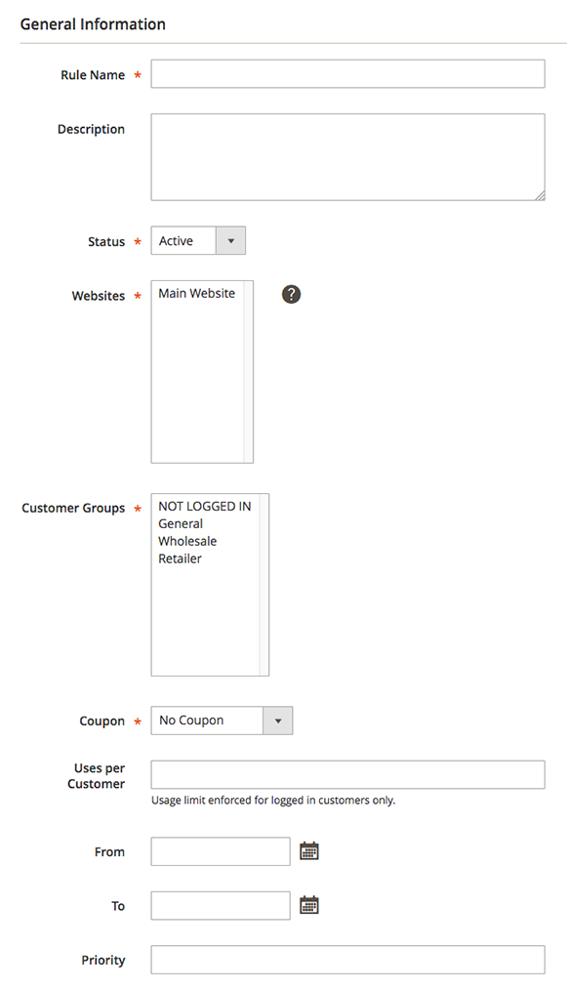The height and width of the screenshot is (989, 567).
Task: Open the To date calendar picker
Action: (x=309, y=905)
